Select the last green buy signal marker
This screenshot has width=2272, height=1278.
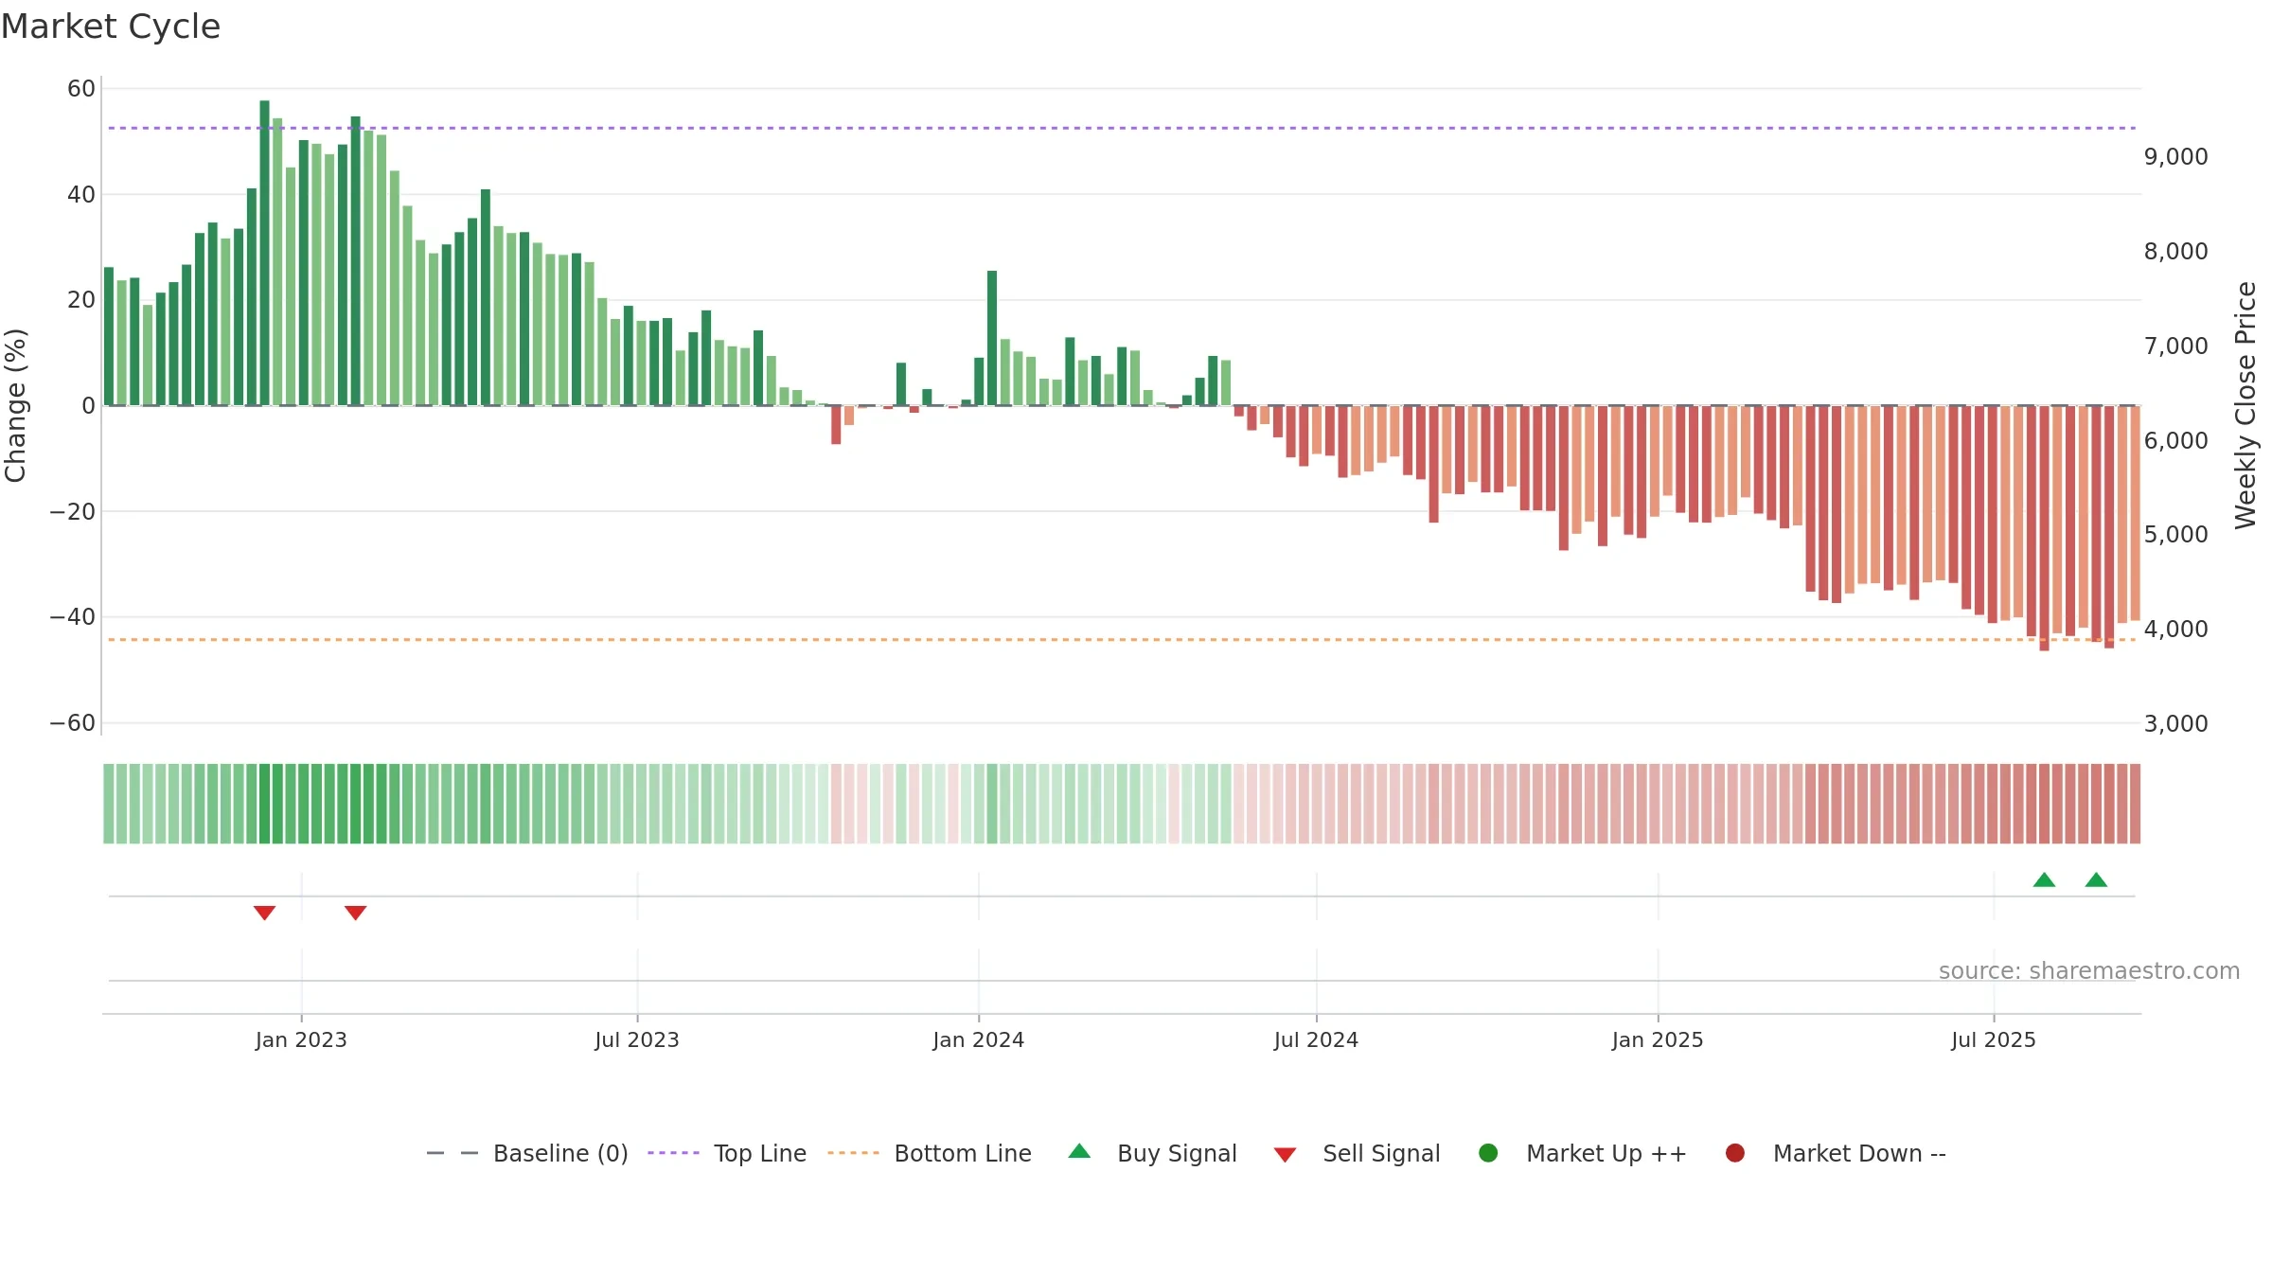point(2096,879)
